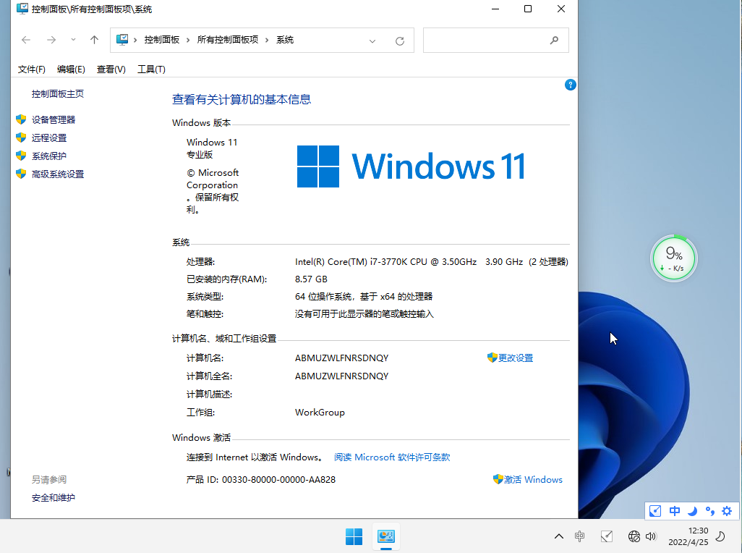742x553 pixels.
Task: Click the magnifier search icon
Action: pos(554,41)
